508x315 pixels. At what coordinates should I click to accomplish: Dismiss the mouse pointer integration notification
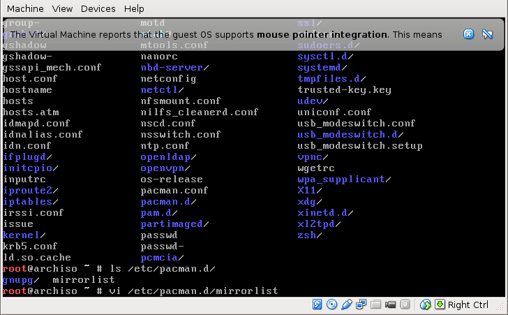468,34
